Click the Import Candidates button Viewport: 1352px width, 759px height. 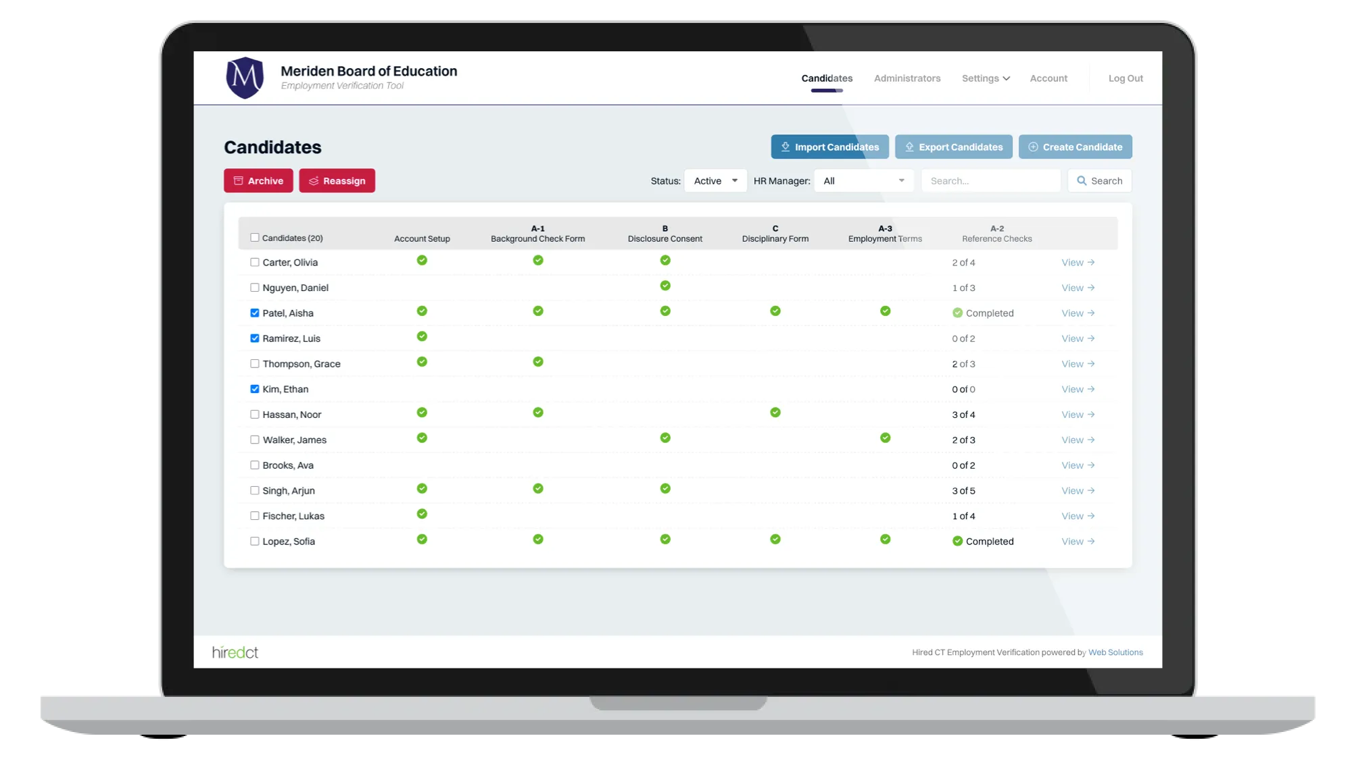[829, 147]
